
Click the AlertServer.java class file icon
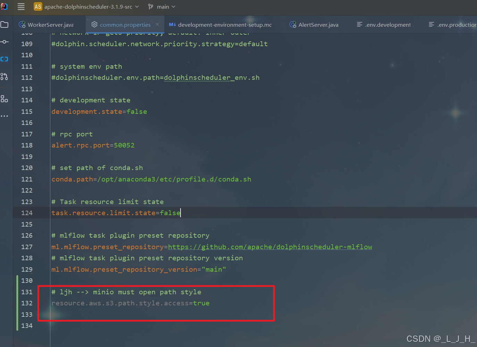pyautogui.click(x=293, y=25)
